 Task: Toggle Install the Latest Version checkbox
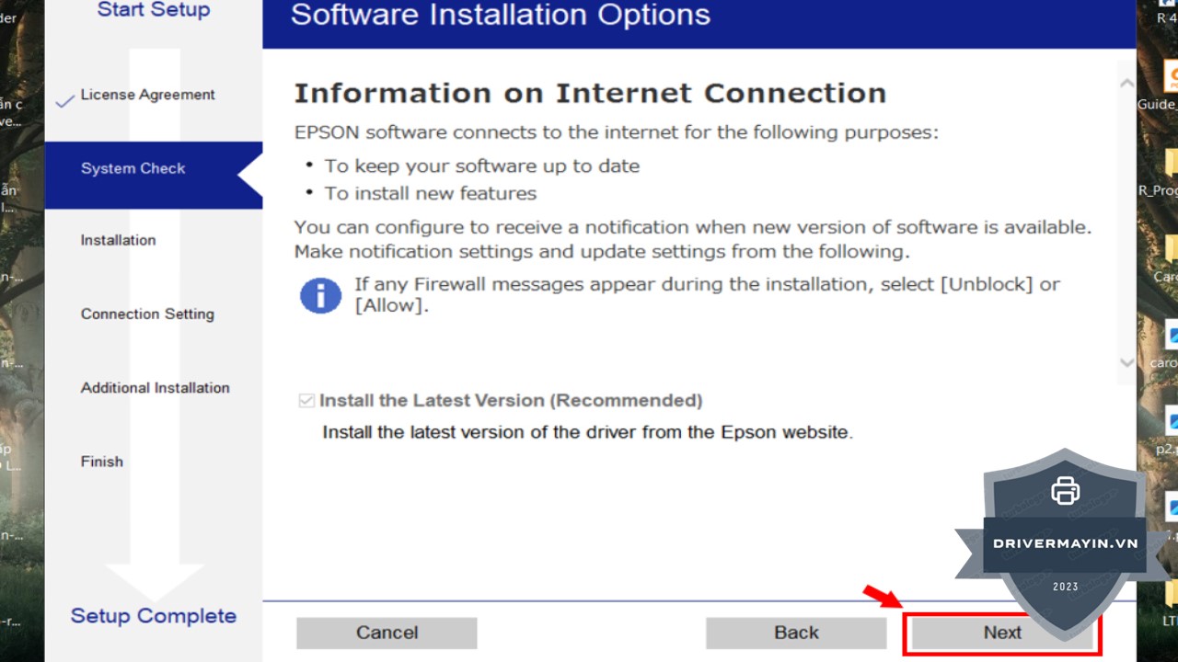[306, 401]
